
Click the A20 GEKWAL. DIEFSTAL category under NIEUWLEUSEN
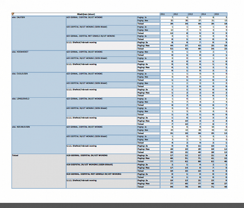[84, 127]
